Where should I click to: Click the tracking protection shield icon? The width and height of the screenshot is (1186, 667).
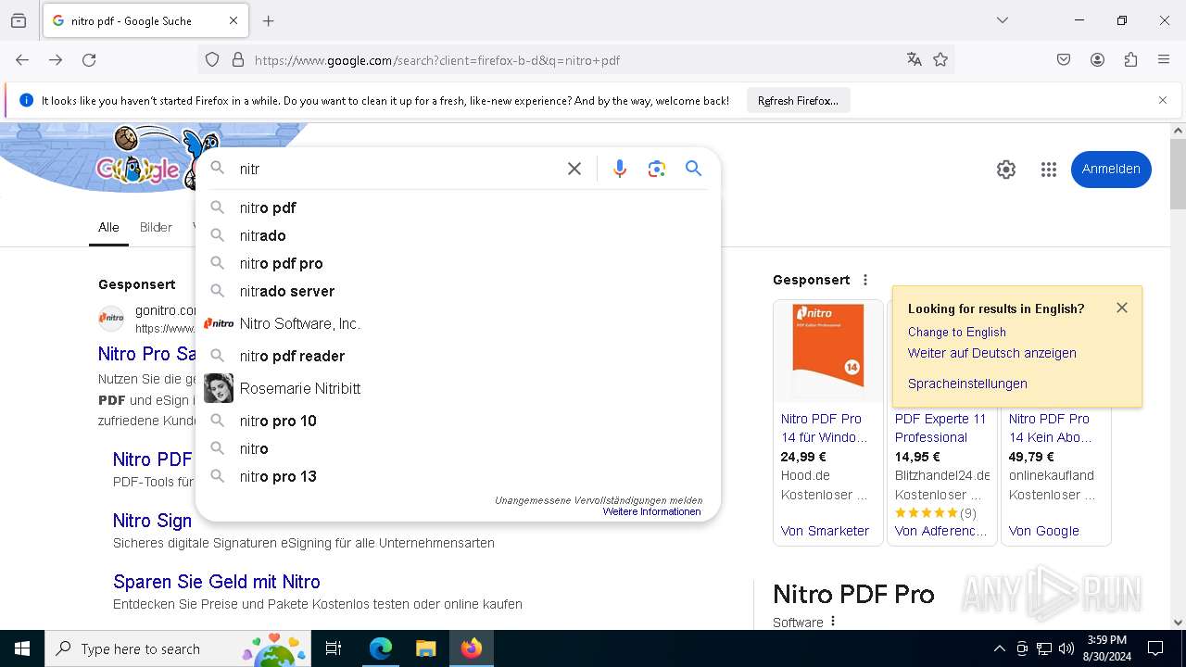click(x=212, y=60)
